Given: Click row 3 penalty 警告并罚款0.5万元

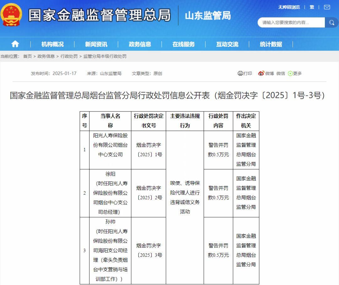Looking at the screenshot, I should 218,250.
